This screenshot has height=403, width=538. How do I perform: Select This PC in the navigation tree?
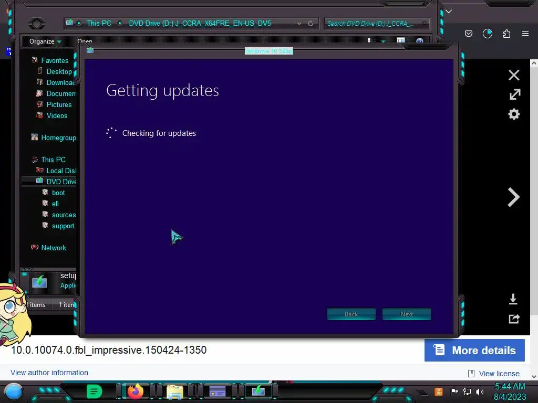53,160
